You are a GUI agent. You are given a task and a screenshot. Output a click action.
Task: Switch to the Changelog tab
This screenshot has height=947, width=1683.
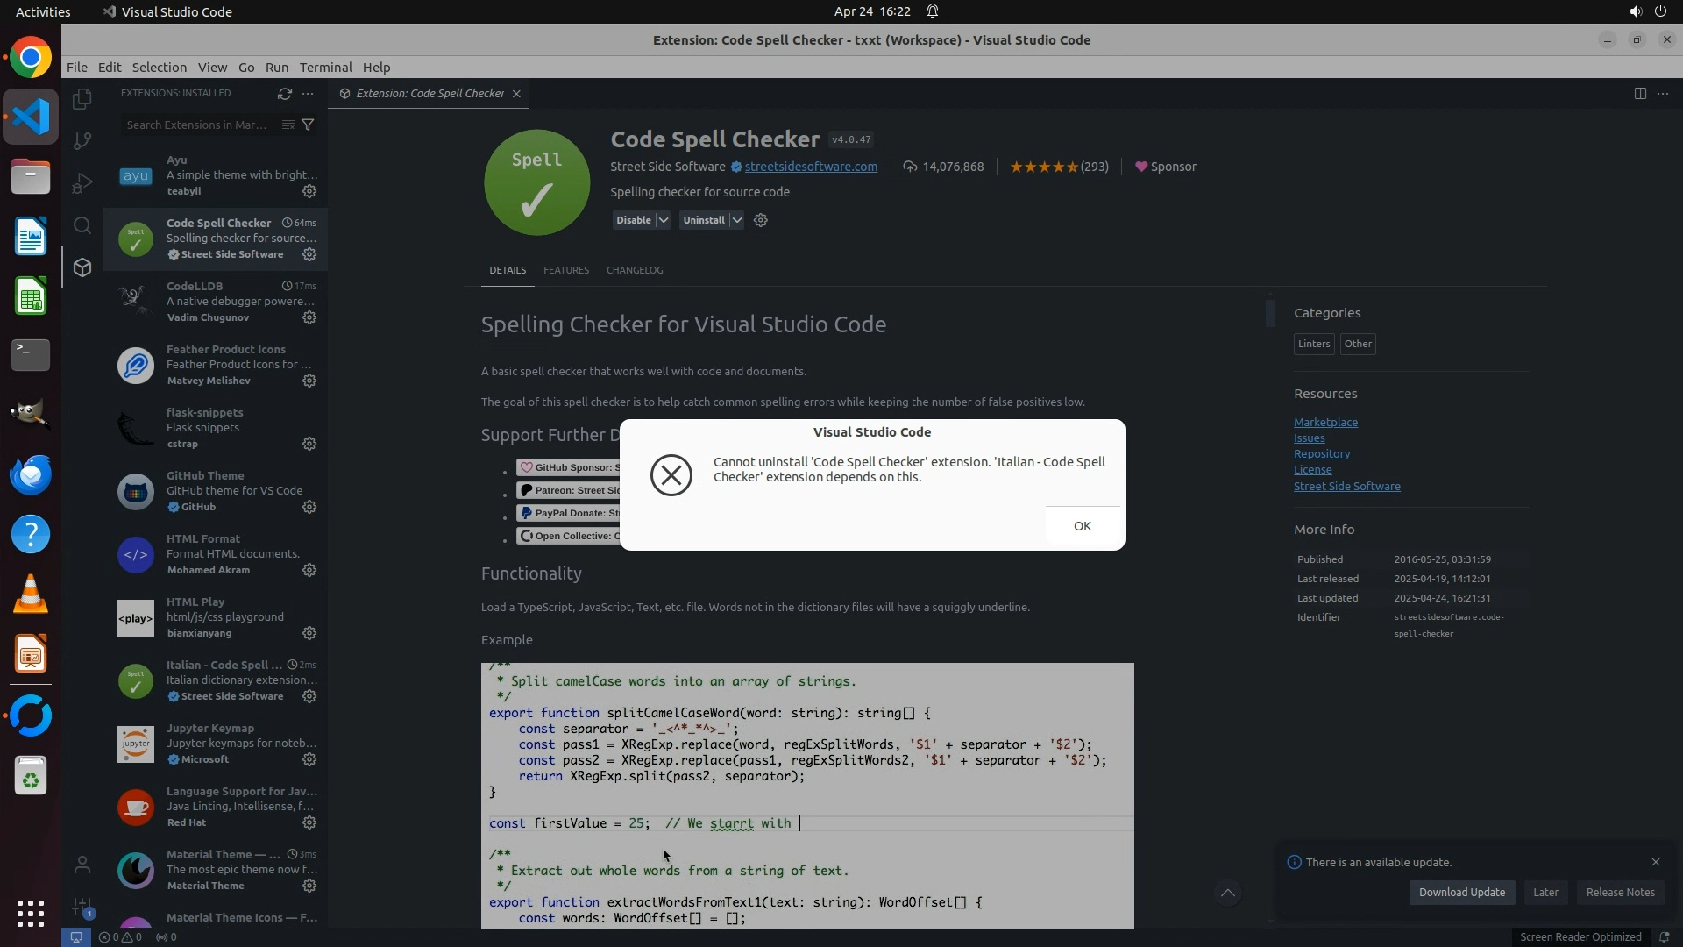(635, 270)
